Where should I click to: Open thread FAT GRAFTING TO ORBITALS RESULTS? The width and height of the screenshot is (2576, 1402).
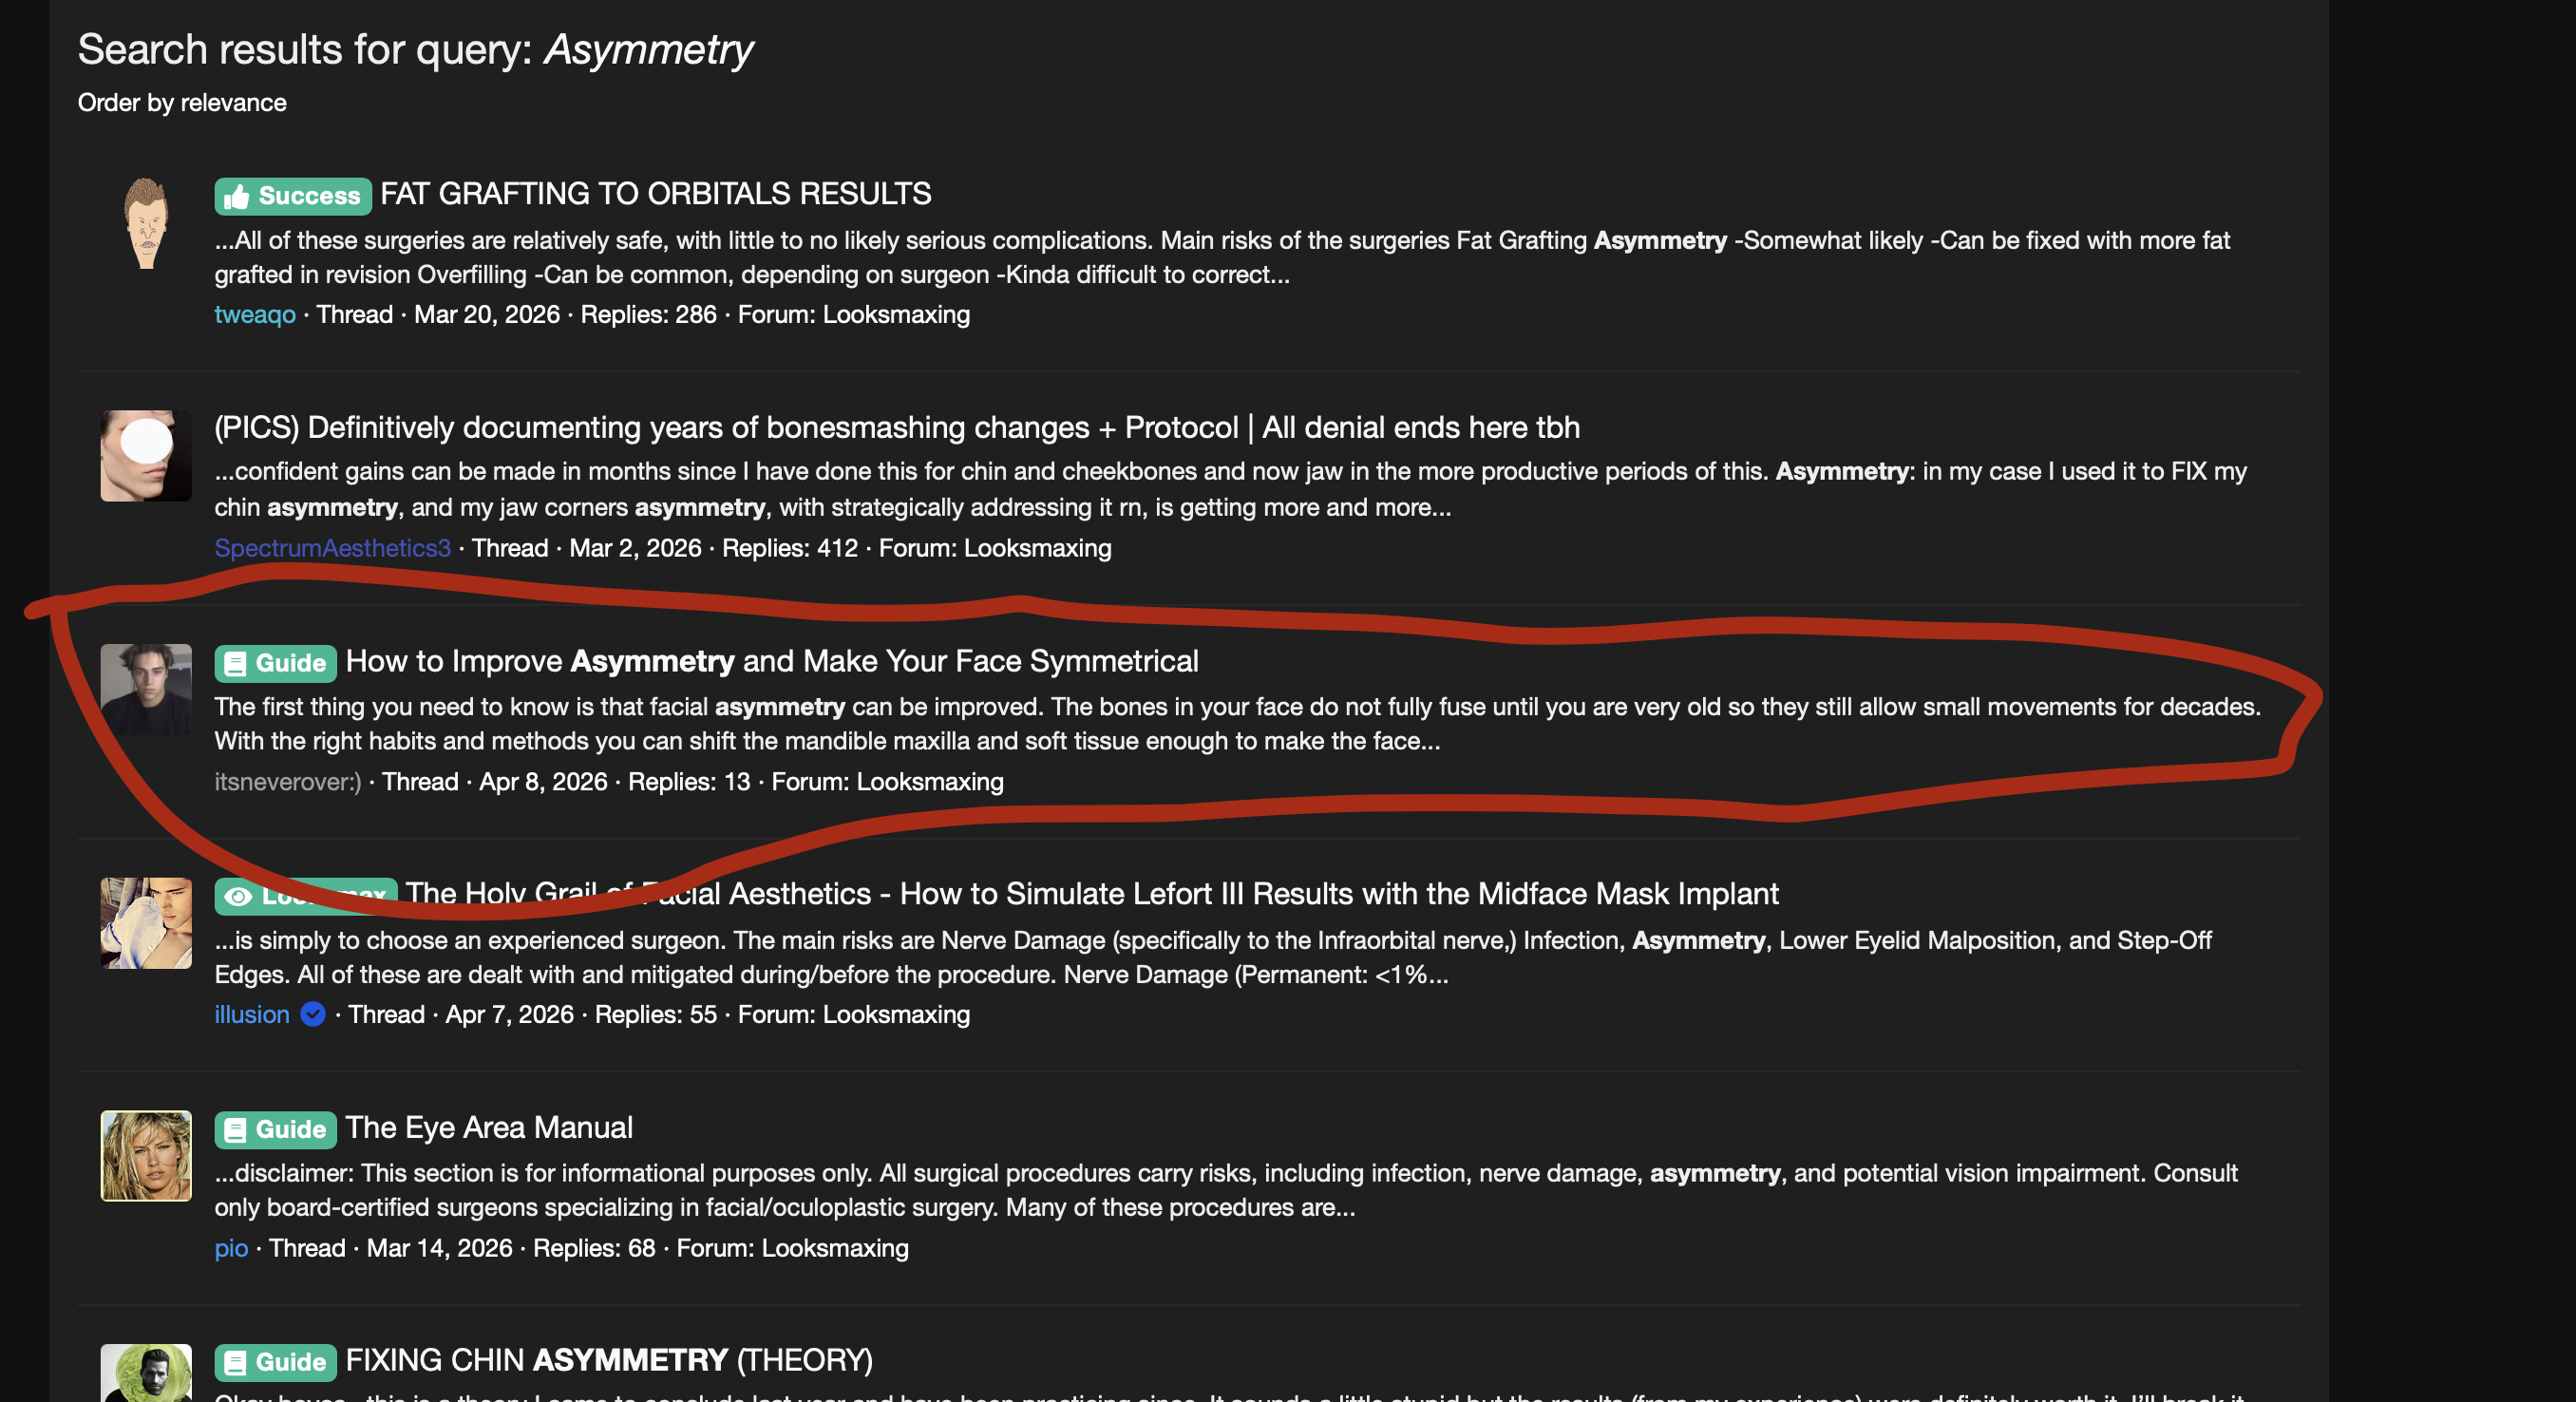(655, 194)
